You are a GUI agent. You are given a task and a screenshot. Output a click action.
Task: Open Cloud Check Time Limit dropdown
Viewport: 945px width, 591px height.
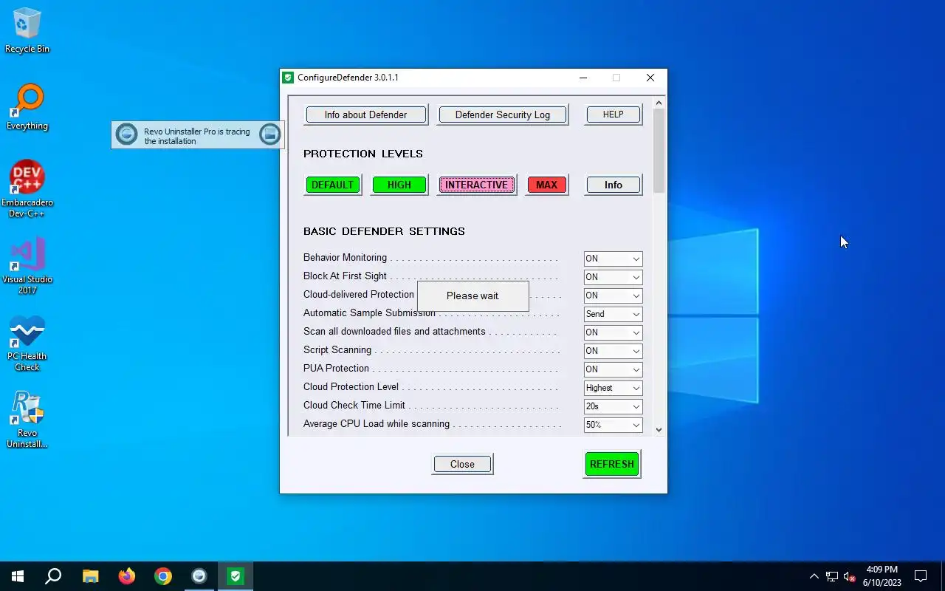tap(613, 406)
